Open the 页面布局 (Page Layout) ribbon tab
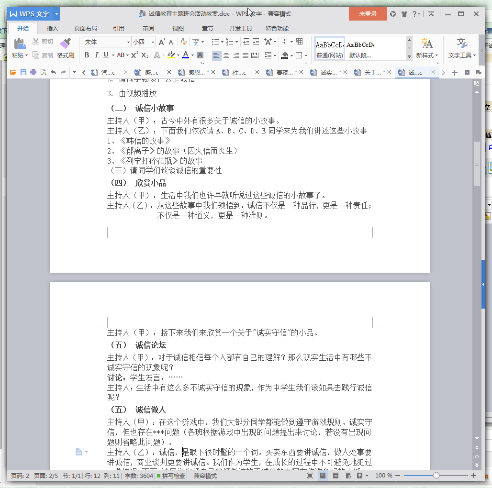The height and width of the screenshot is (488, 492). click(x=85, y=29)
